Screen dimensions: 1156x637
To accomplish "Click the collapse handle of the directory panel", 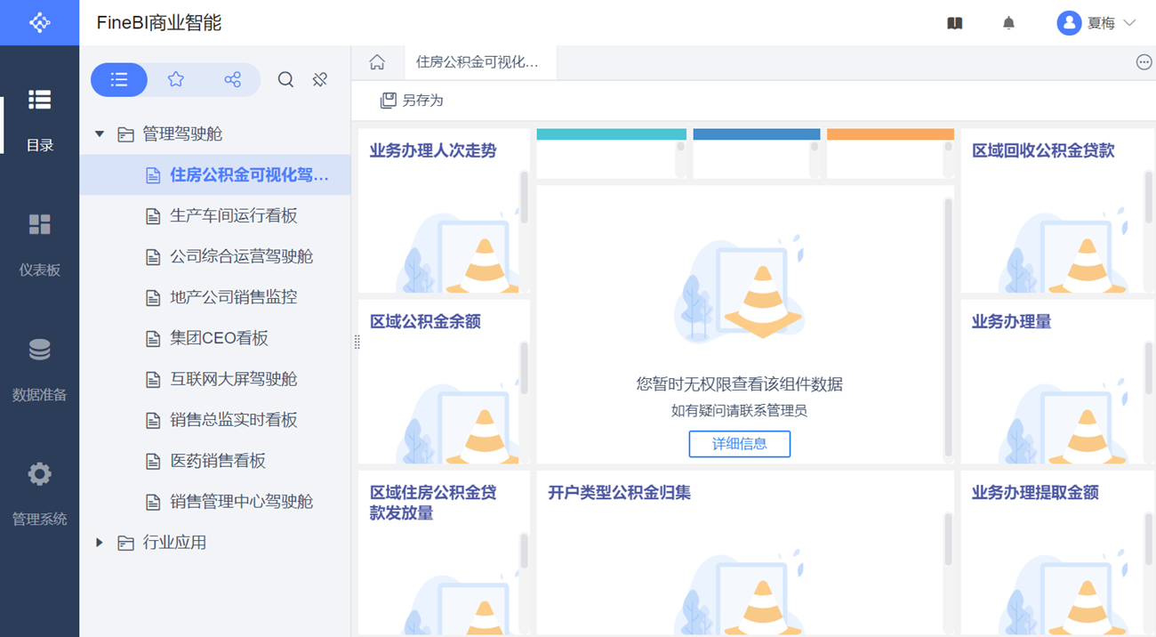I will (357, 343).
